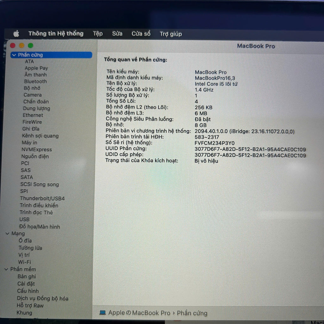Select Wi-Fi under Mạng

click(24, 262)
